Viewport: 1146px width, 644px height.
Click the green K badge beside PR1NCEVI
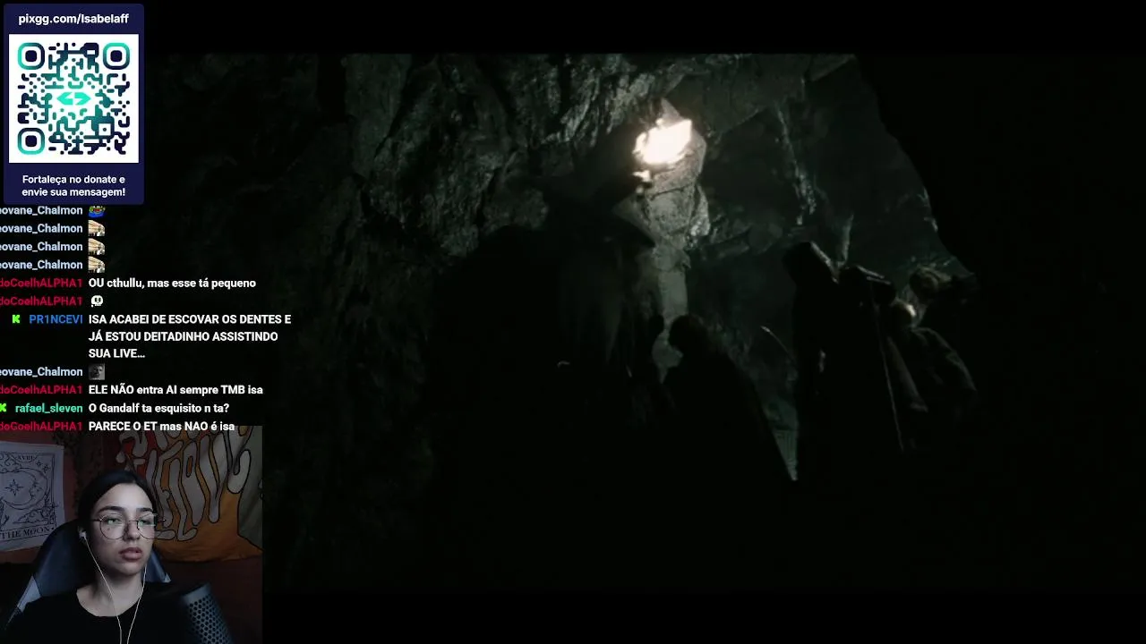click(x=16, y=319)
